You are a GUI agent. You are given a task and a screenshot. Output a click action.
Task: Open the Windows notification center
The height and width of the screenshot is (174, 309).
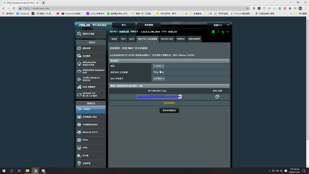point(304,171)
